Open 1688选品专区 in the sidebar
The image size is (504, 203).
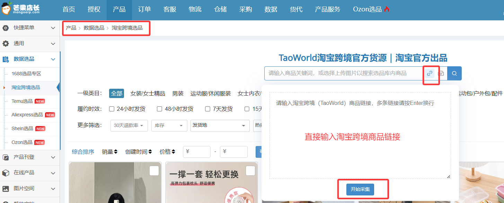(26, 74)
